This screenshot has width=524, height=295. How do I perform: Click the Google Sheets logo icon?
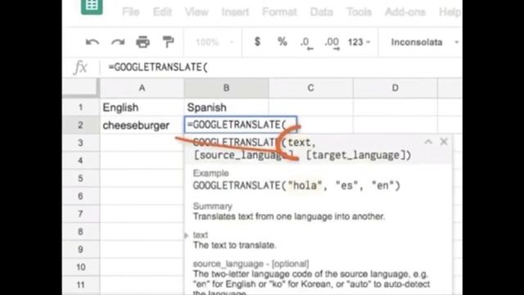pyautogui.click(x=92, y=7)
